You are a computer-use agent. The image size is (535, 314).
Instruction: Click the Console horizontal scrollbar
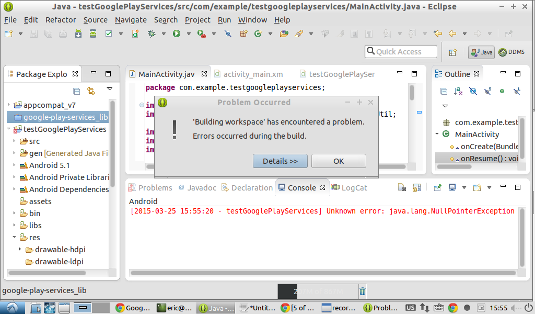(x=323, y=273)
